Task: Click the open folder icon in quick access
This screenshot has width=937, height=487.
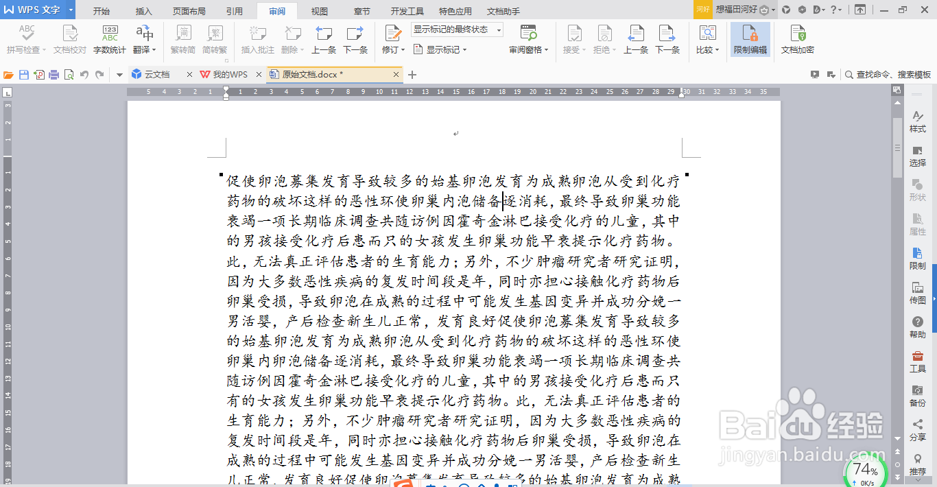Action: point(9,75)
